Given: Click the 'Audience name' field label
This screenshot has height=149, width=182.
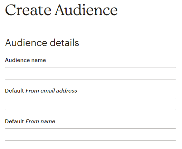Looking at the screenshot, I should (26, 60).
